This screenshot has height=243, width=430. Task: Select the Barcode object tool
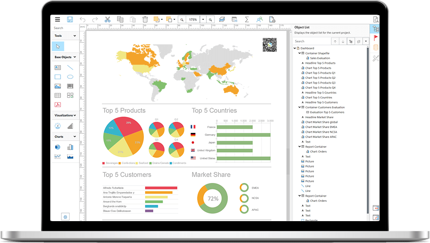coord(70,86)
